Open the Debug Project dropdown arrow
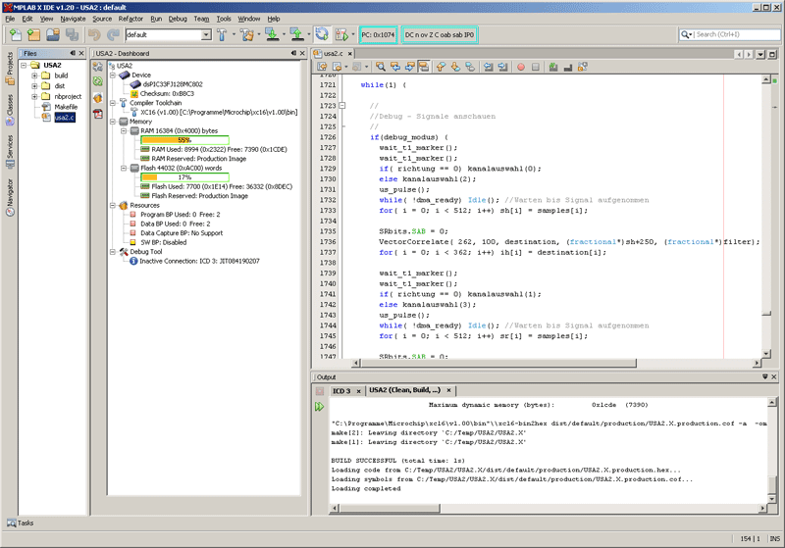 (353, 34)
